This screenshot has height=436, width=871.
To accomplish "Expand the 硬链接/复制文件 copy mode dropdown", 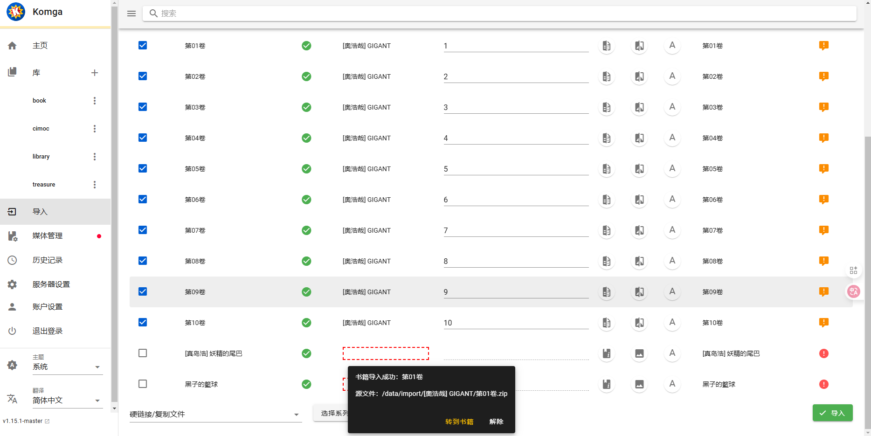I will pos(215,414).
